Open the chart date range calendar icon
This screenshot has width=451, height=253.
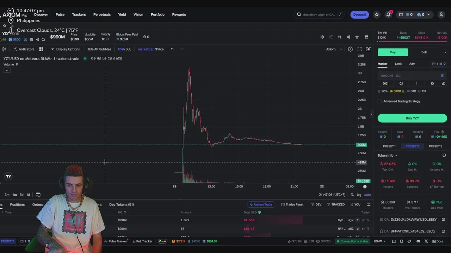[x=38, y=195]
